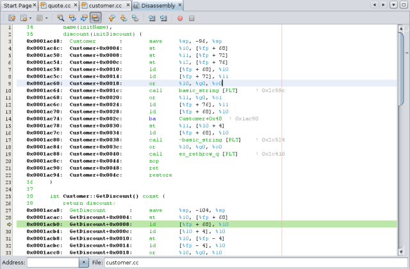Click the highlighted line at 0x0001acb0
The image size is (410, 269).
pos(206,224)
